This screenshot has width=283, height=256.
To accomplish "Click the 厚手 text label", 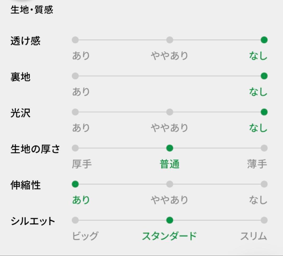I will click(82, 164).
